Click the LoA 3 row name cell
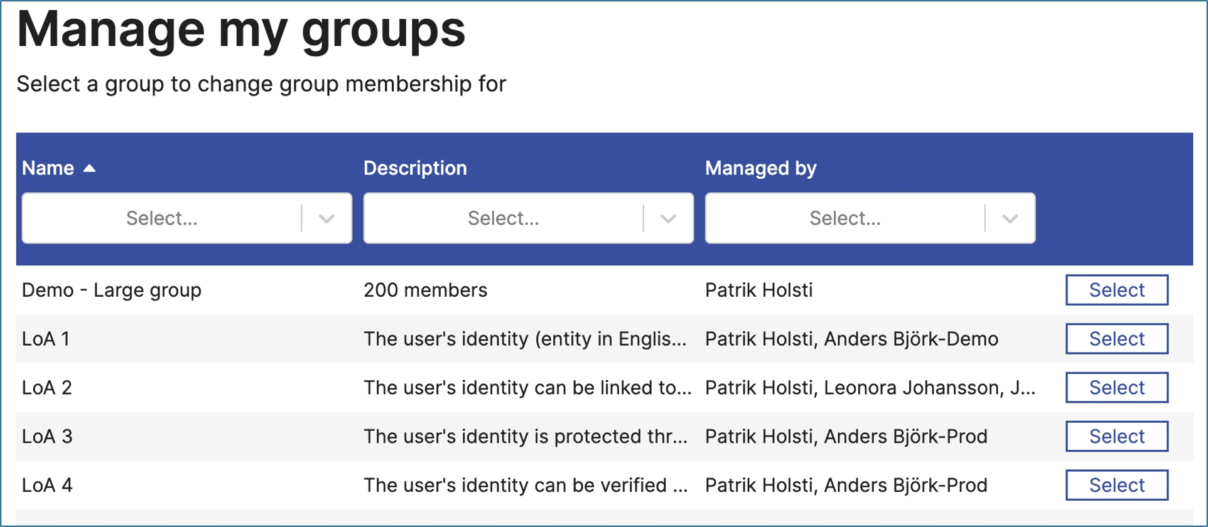 (x=48, y=436)
